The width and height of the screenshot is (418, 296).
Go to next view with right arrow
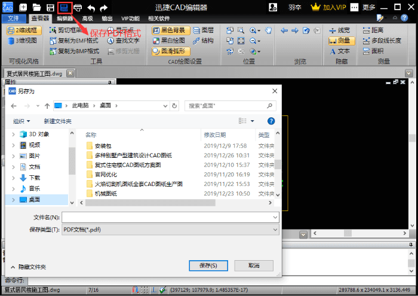(295, 30)
